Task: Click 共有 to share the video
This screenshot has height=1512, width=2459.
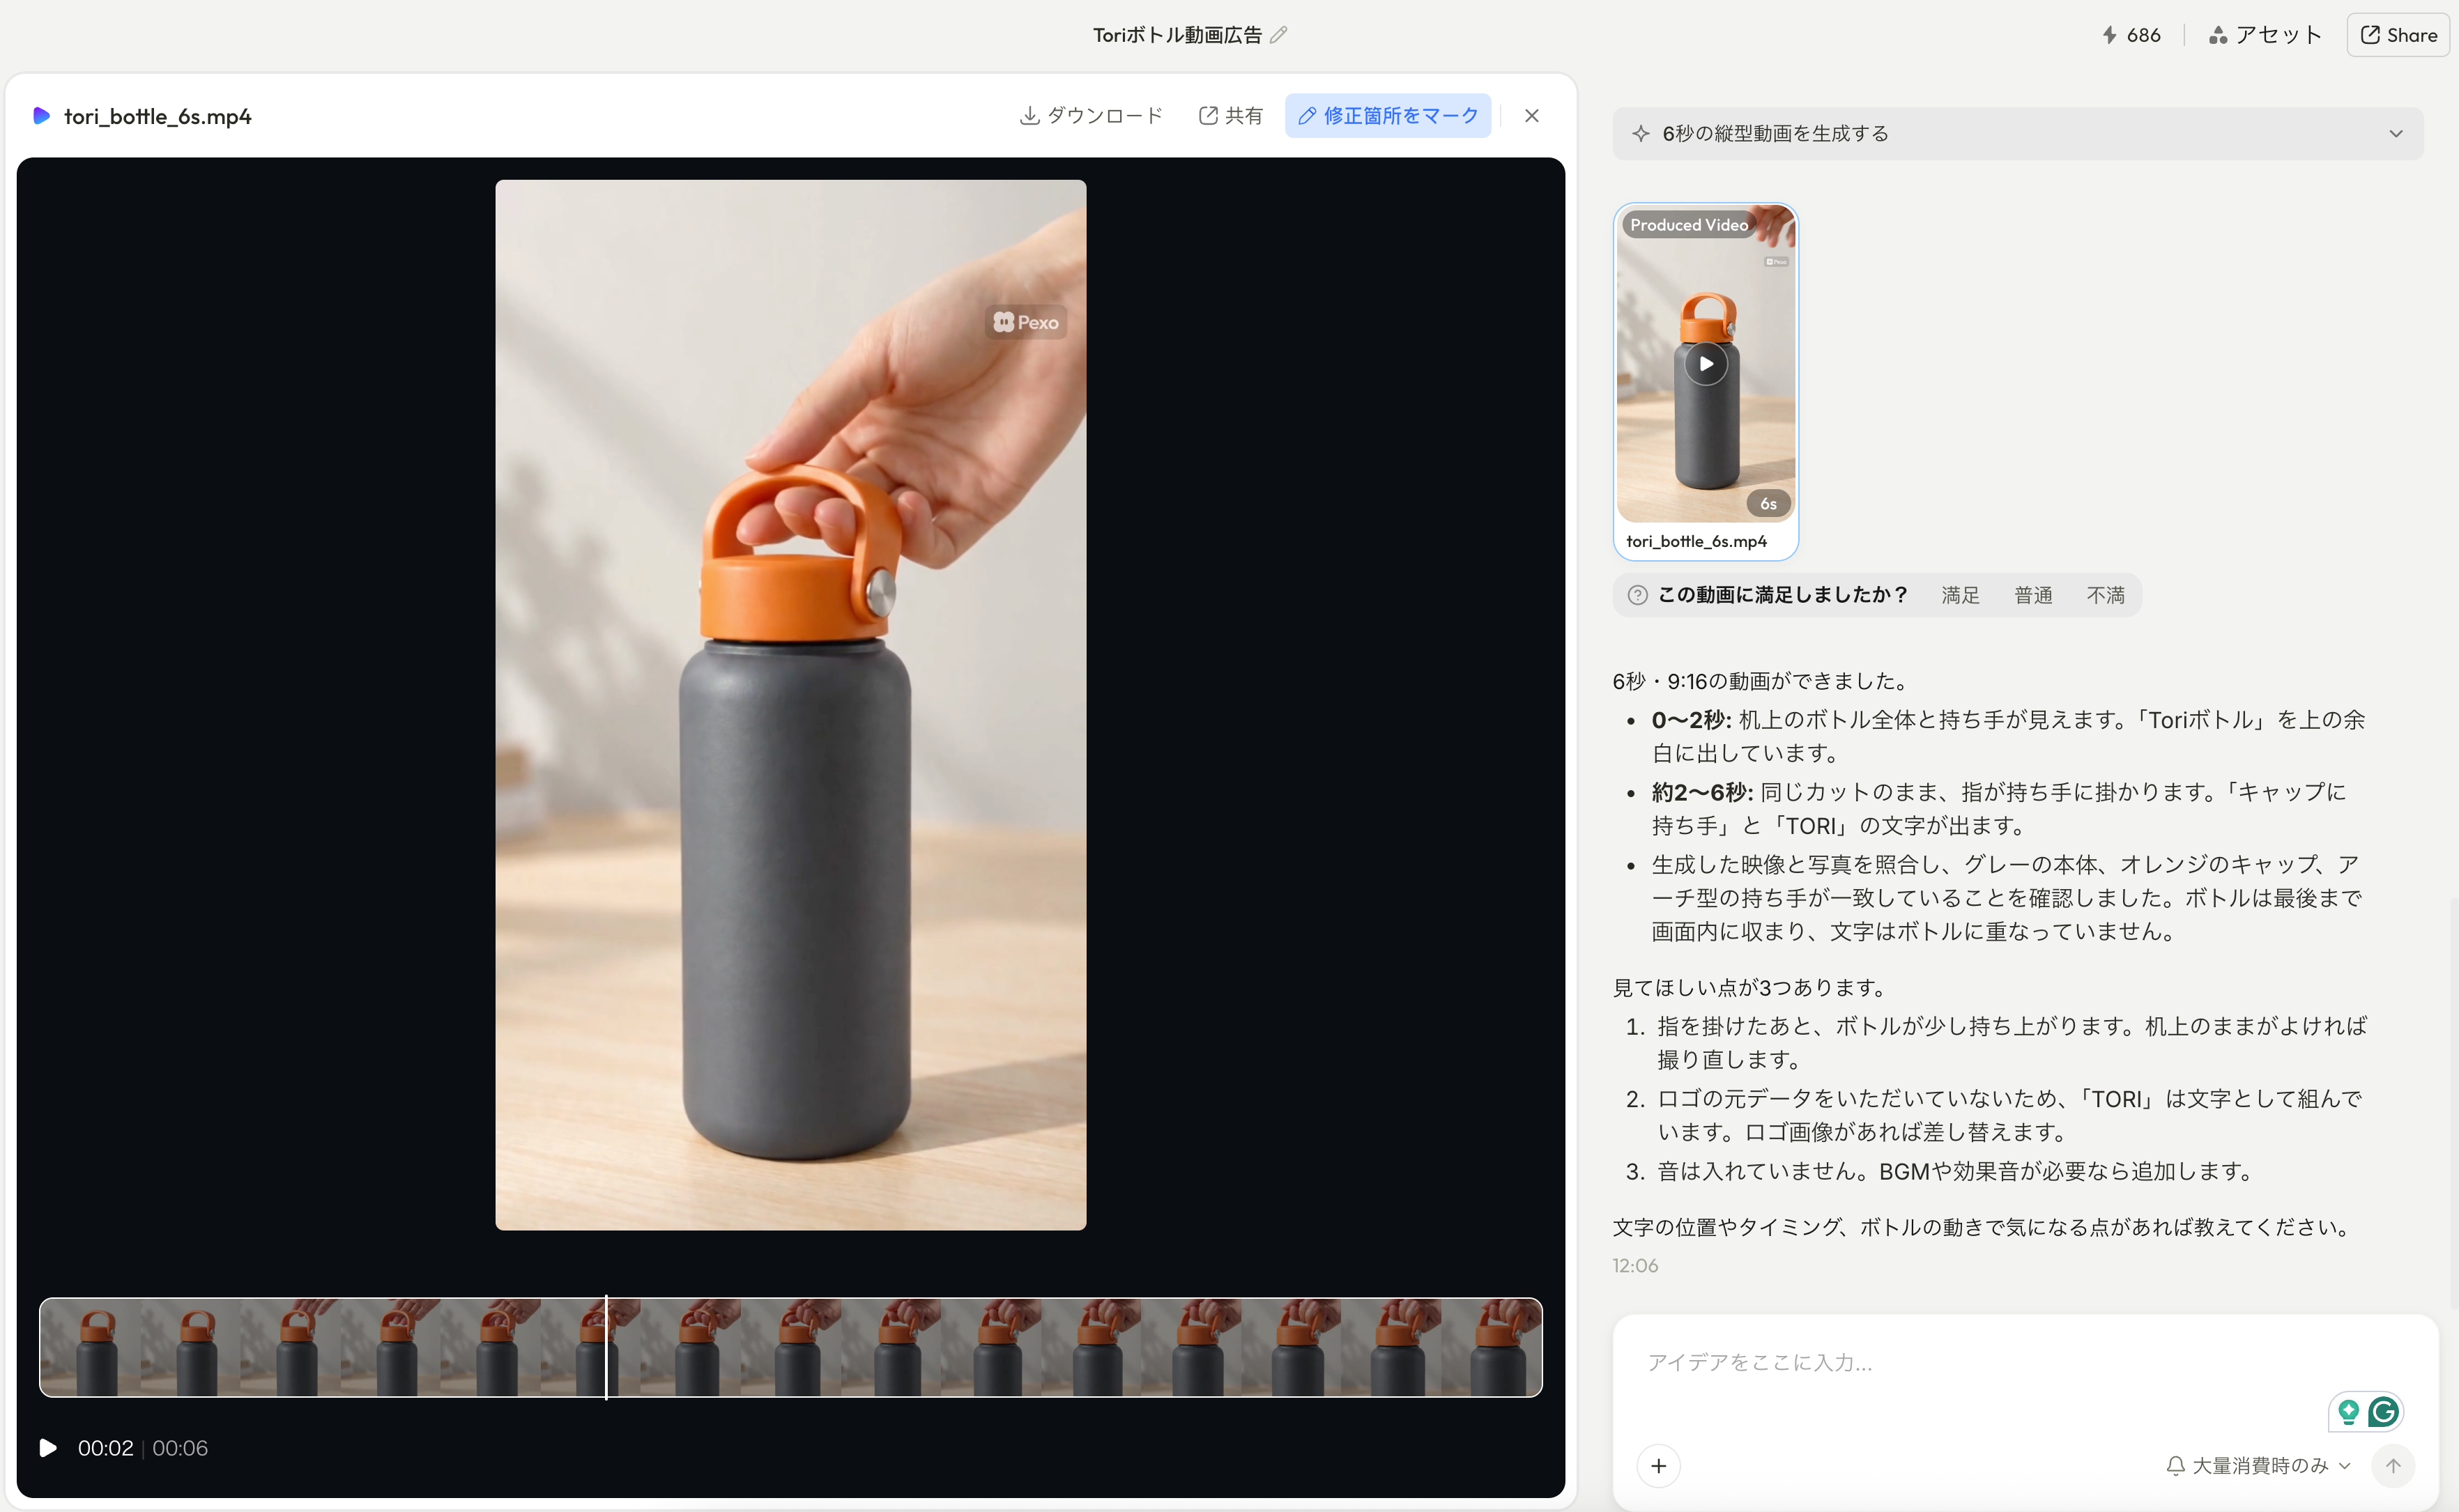Action: pyautogui.click(x=1230, y=116)
